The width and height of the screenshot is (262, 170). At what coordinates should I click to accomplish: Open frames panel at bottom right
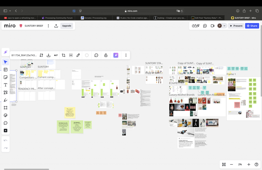click(x=224, y=164)
